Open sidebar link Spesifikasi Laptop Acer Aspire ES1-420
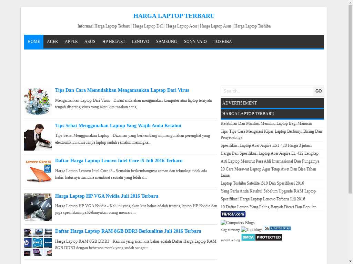This screenshot has height=264, width=353. [266, 145]
